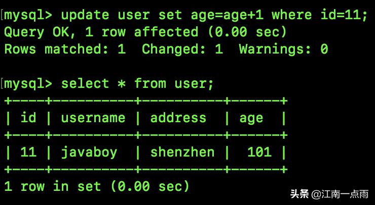The width and height of the screenshot is (375, 205).
Task: Click the "javaboy" username cell
Action: [89, 152]
